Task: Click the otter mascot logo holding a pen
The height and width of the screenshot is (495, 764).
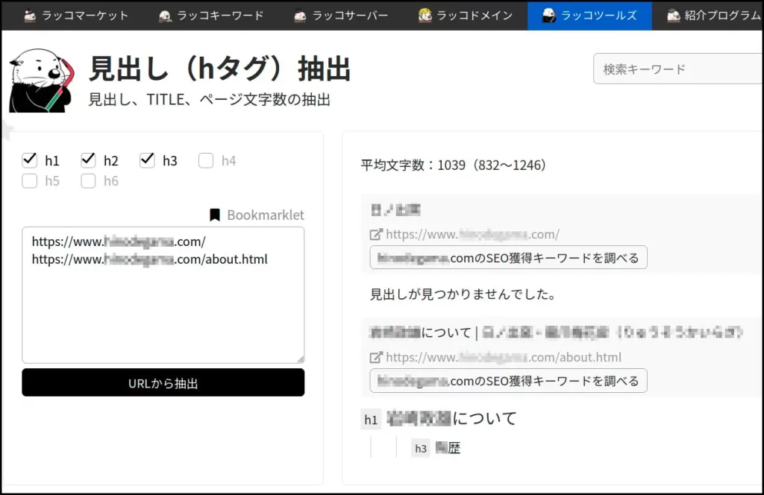Action: 41,78
